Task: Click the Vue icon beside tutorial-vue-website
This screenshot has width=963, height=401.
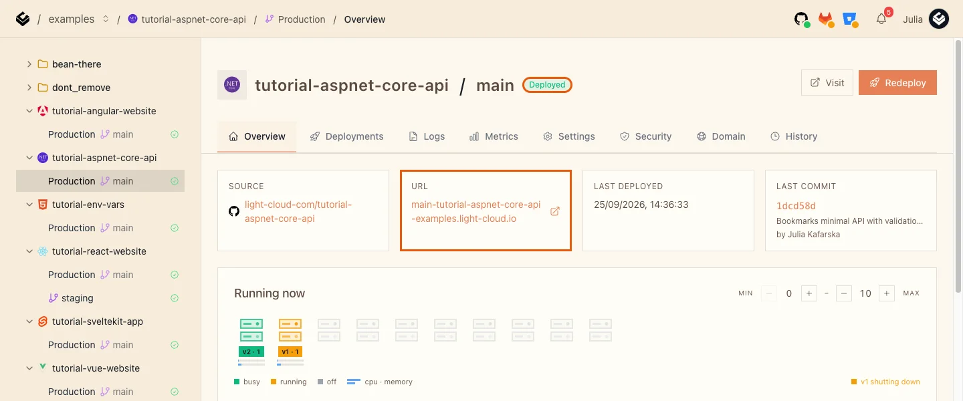Action: tap(43, 368)
